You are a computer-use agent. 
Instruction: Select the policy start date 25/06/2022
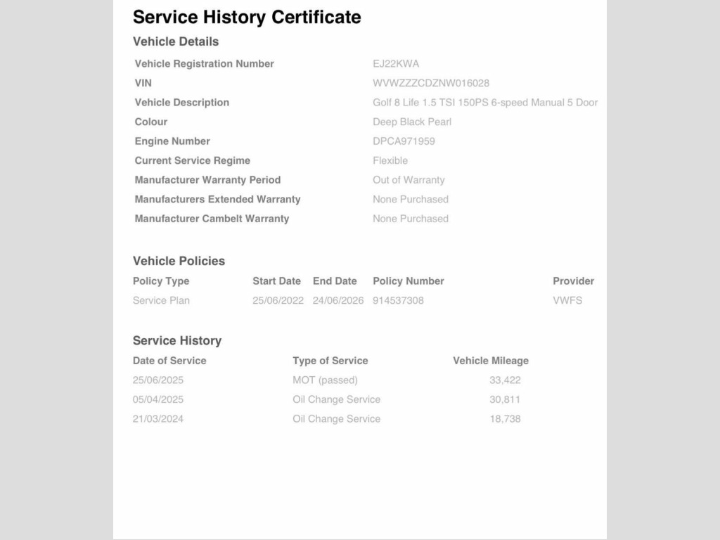(278, 300)
